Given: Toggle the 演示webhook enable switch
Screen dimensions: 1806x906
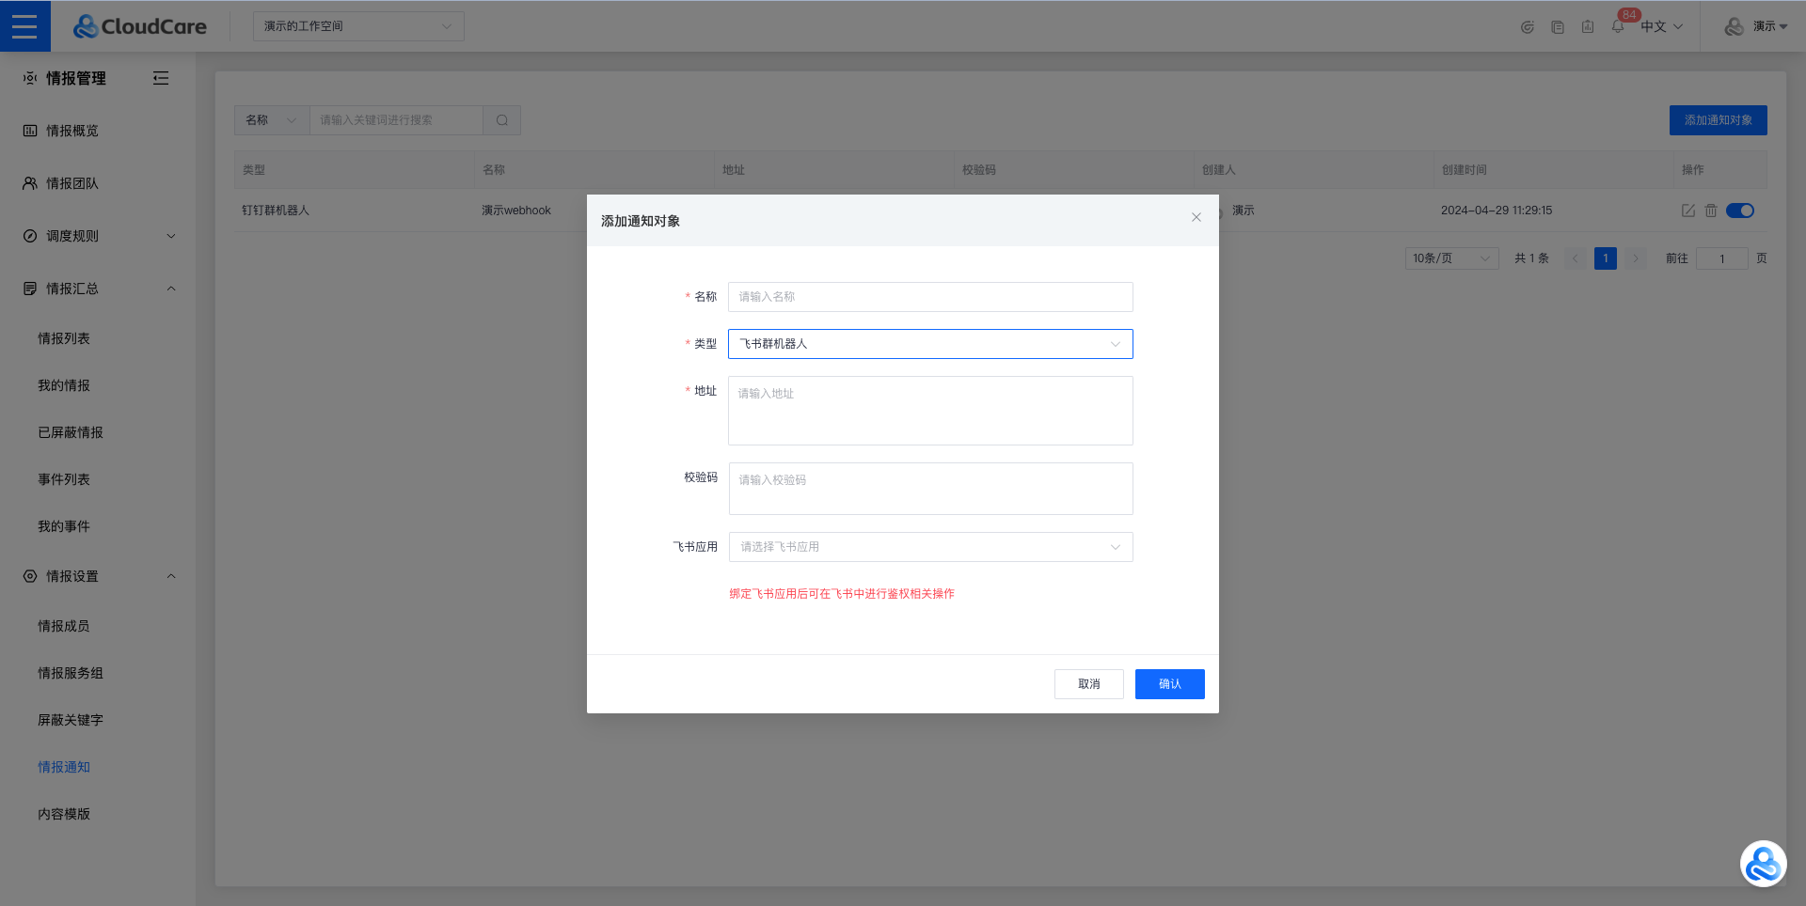Looking at the screenshot, I should pos(1739,211).
